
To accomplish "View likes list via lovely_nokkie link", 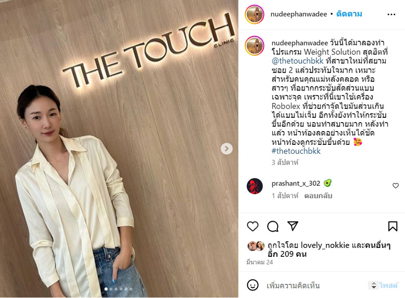I will tap(325, 245).
